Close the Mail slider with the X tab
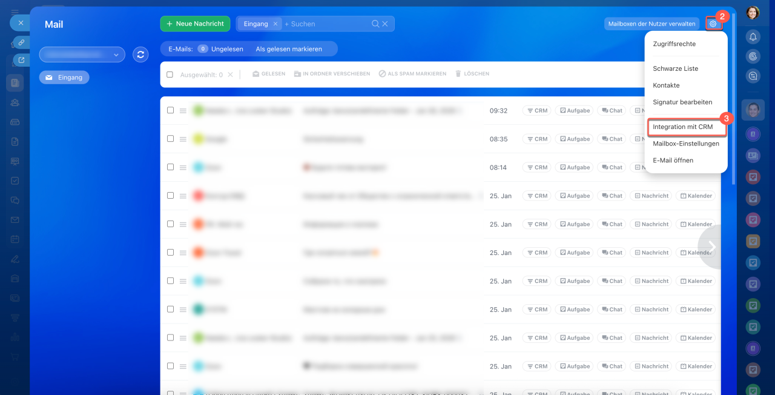The image size is (775, 395). coord(20,23)
